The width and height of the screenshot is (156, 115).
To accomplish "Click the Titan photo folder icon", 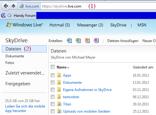I will (x=59, y=104).
